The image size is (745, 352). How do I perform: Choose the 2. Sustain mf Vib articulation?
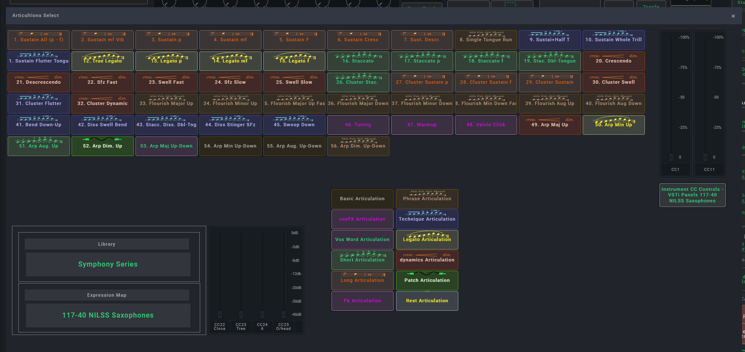(x=103, y=40)
